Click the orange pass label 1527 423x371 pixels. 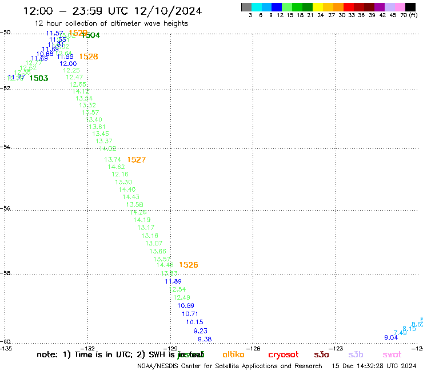point(136,160)
